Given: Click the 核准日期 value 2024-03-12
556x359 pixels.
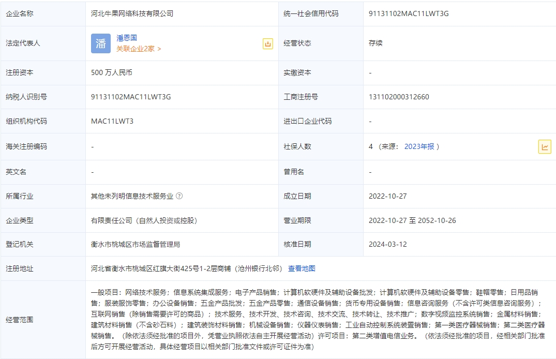Looking at the screenshot, I should tap(388, 244).
